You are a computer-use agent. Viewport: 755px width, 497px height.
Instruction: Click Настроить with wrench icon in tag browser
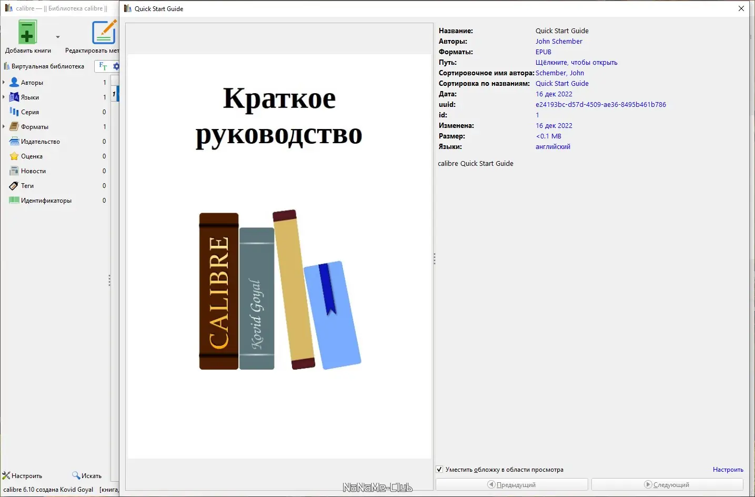[x=22, y=475]
